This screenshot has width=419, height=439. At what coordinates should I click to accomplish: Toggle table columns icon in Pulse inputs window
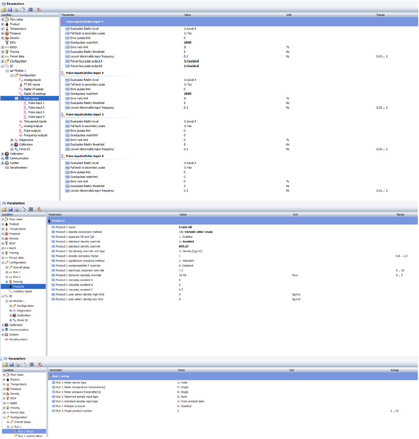31,10
